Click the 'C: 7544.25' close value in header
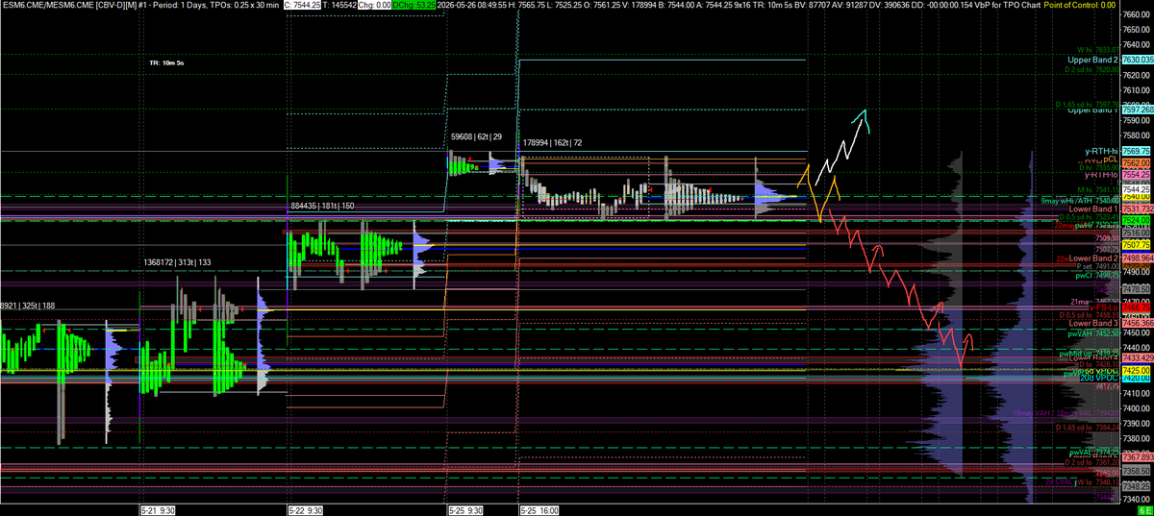The image size is (1154, 516). point(300,6)
